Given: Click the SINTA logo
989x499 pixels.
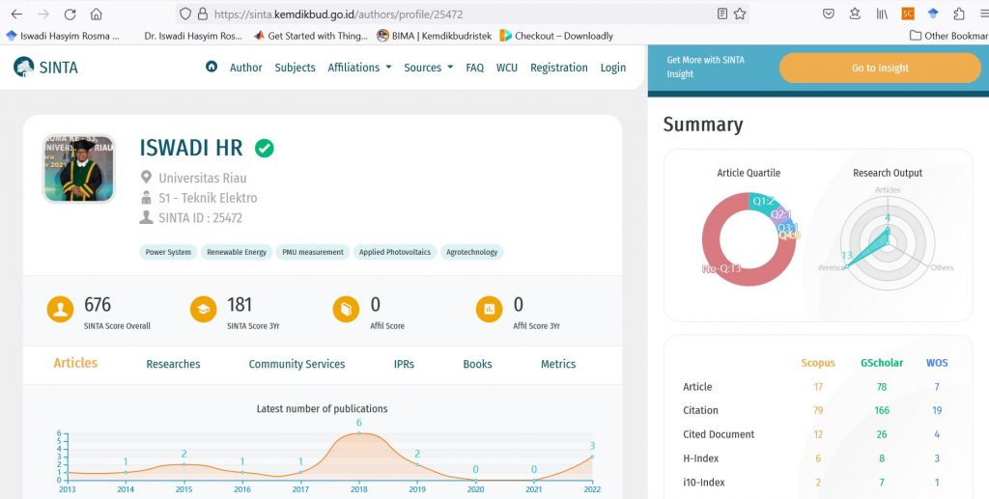Looking at the screenshot, I should (45, 67).
